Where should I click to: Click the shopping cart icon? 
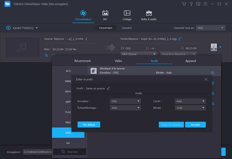(x=184, y=4)
